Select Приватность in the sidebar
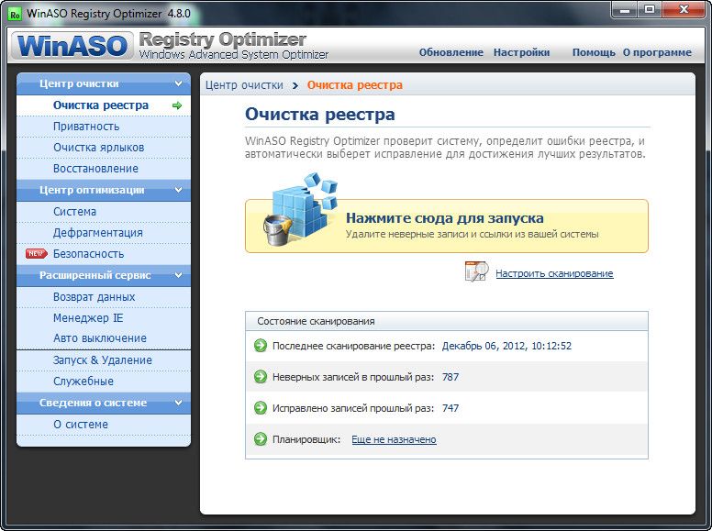 (x=104, y=127)
